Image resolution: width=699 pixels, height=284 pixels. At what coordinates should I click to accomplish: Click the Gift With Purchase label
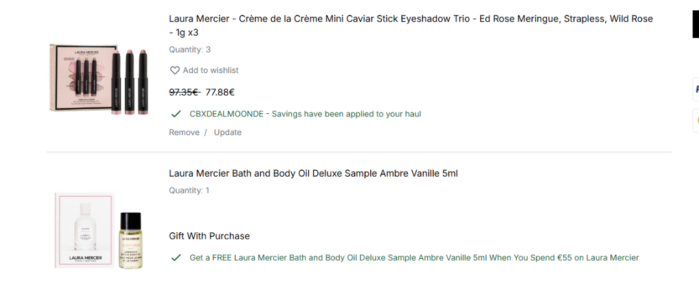point(209,236)
